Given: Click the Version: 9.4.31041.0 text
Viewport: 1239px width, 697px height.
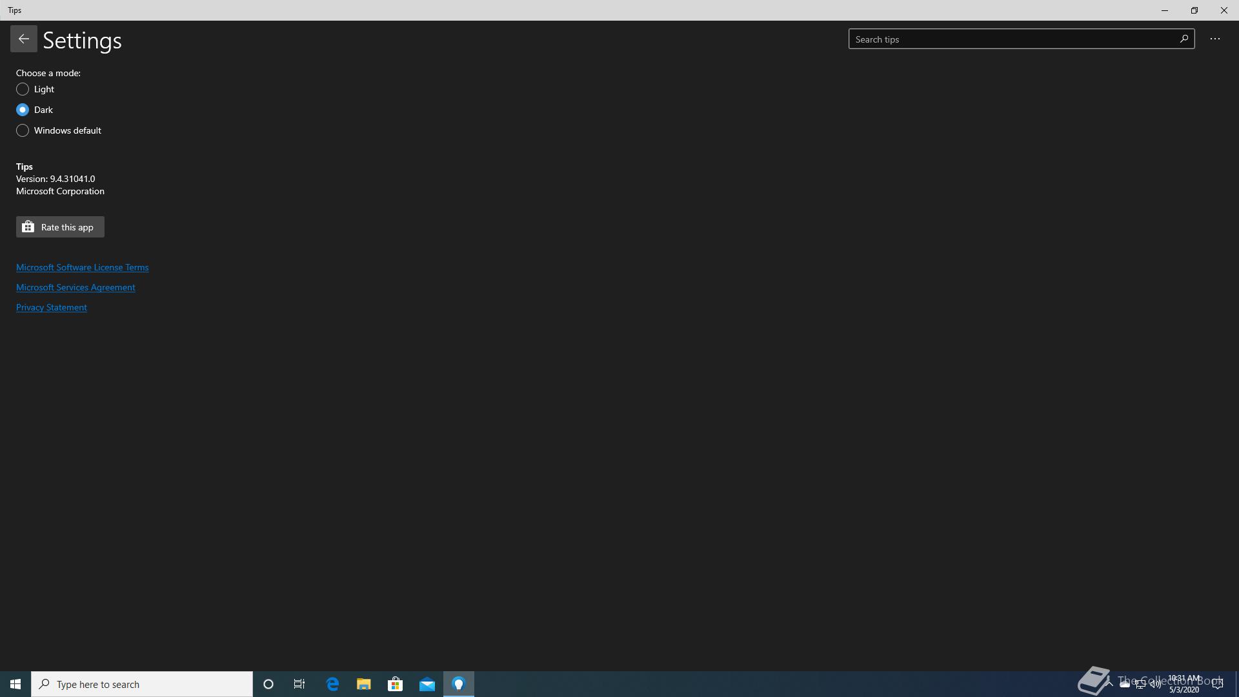Looking at the screenshot, I should click(55, 179).
